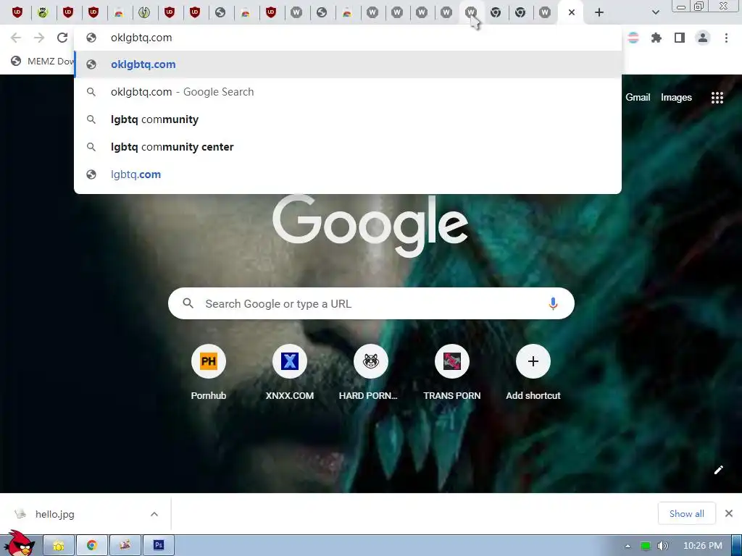Open the volume speaker tray icon
This screenshot has height=556, width=742.
[x=662, y=546]
